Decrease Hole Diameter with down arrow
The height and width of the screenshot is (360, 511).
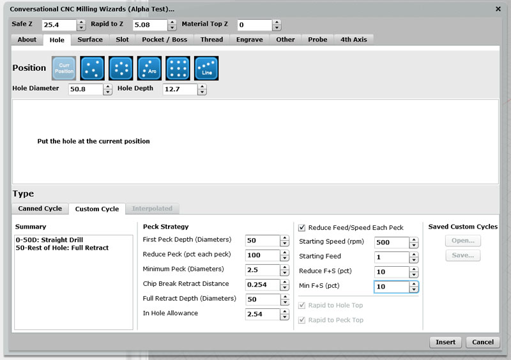click(x=107, y=93)
